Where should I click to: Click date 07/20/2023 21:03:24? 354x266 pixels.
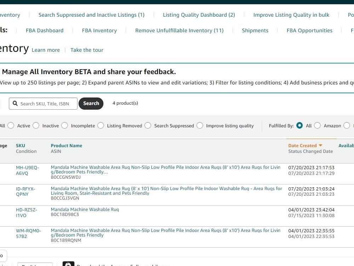tap(311, 189)
